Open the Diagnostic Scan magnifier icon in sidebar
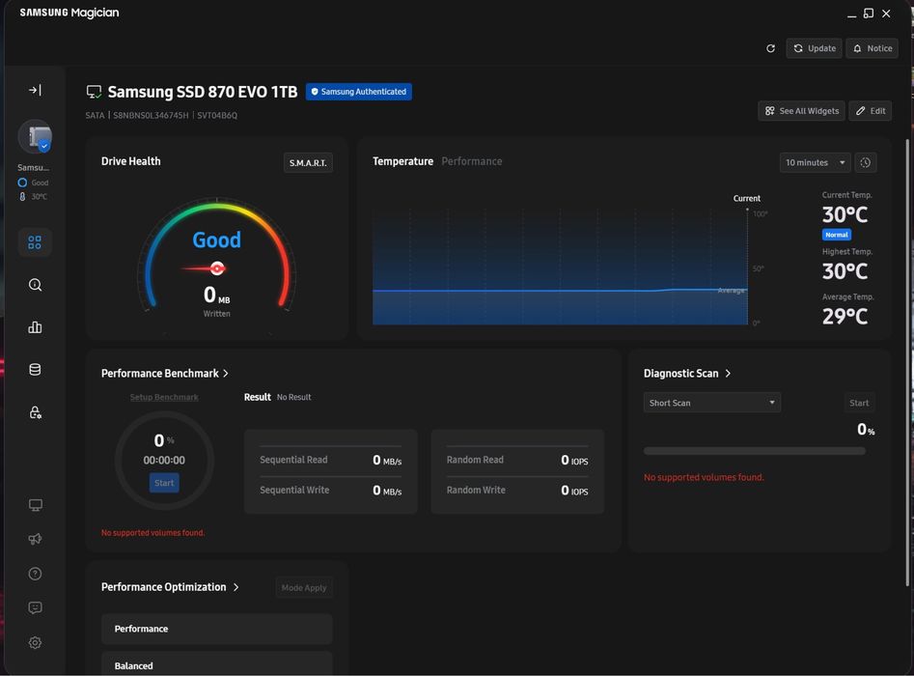The height and width of the screenshot is (676, 914). coord(35,285)
